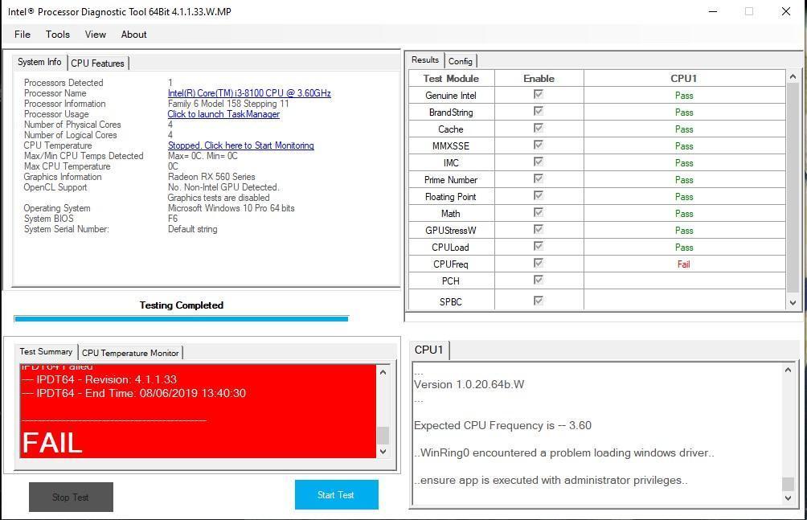The width and height of the screenshot is (807, 520).
Task: Click the administrator privileges message line
Action: tap(551, 480)
